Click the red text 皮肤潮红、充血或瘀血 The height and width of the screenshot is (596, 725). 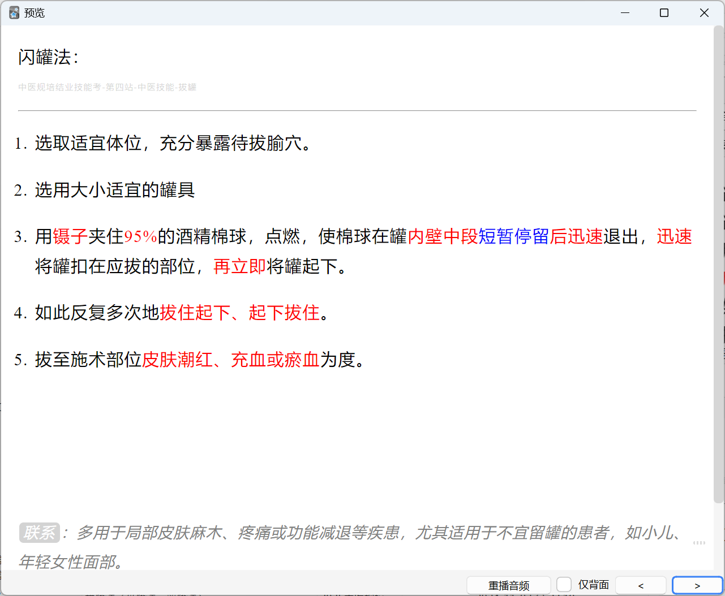[231, 360]
